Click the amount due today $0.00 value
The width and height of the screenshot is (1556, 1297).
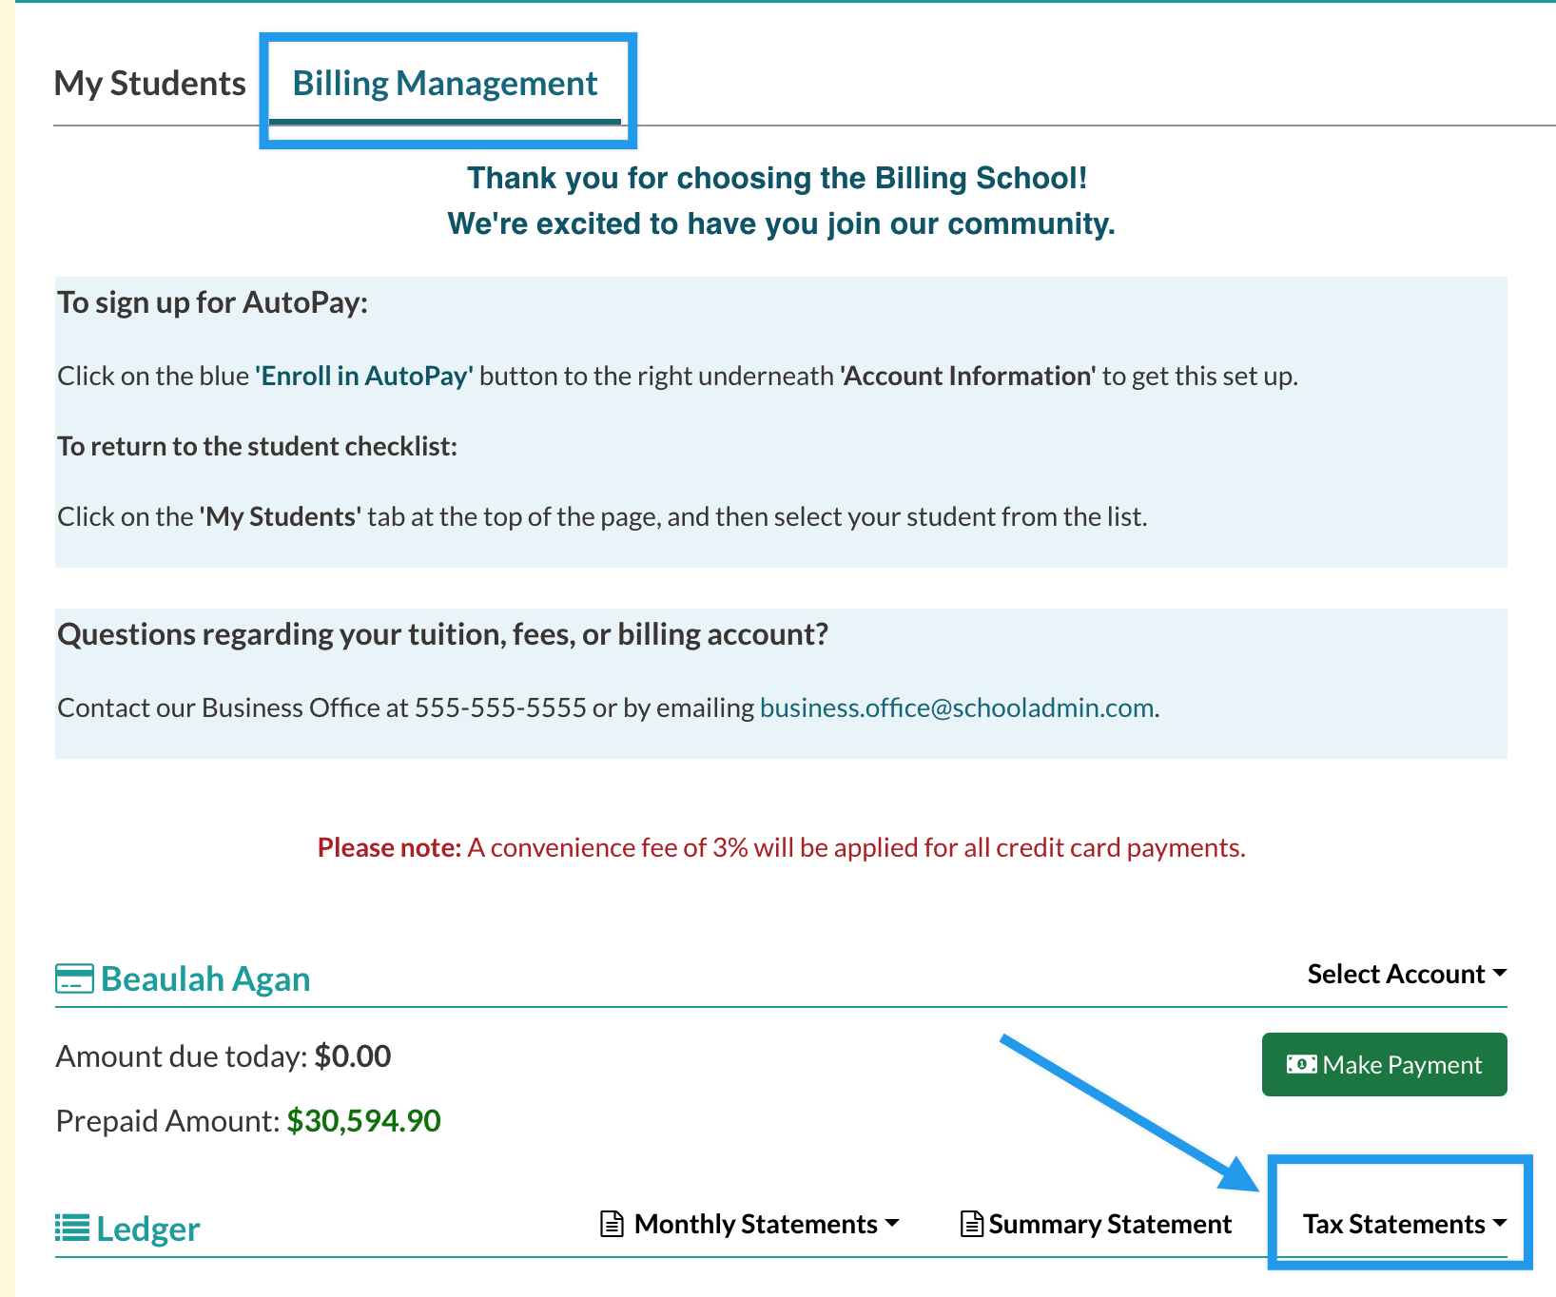point(352,1056)
